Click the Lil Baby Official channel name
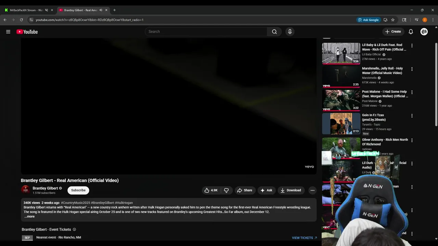The image size is (438, 246). click(x=371, y=54)
